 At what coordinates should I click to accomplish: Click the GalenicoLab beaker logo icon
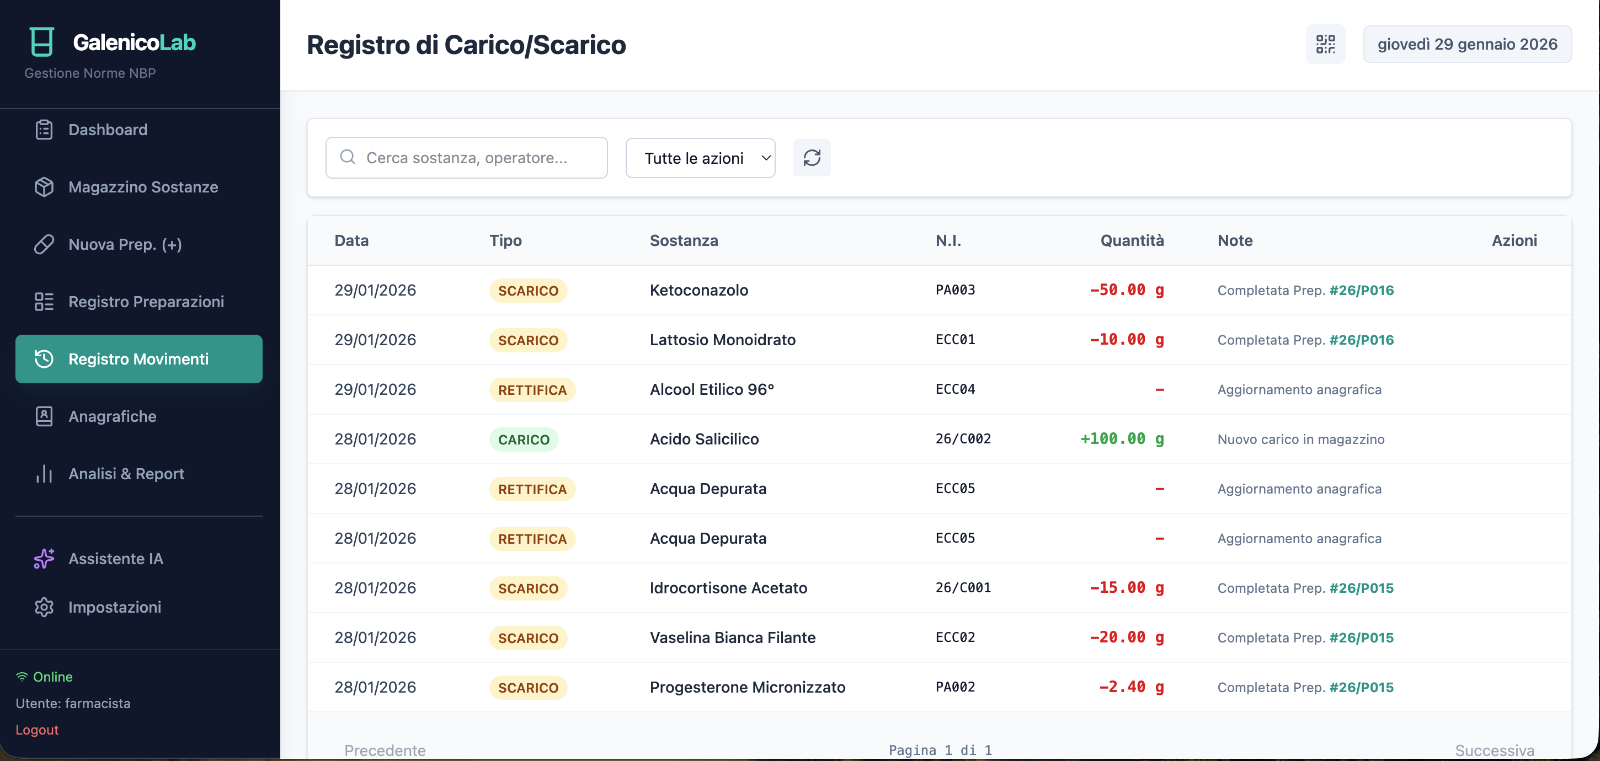point(41,41)
